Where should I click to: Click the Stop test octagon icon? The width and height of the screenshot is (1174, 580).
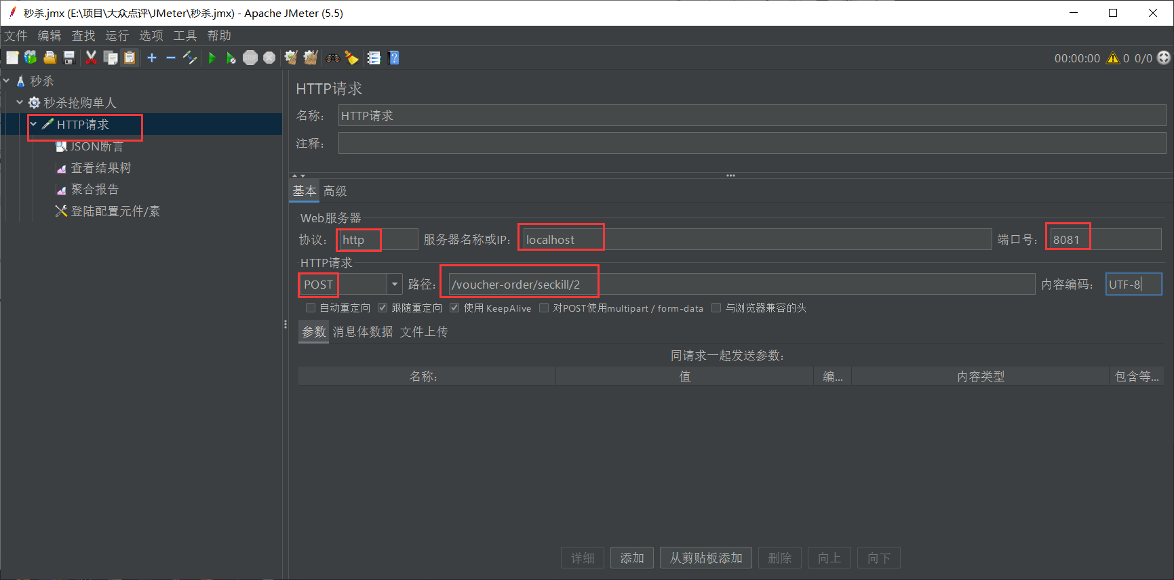point(250,58)
